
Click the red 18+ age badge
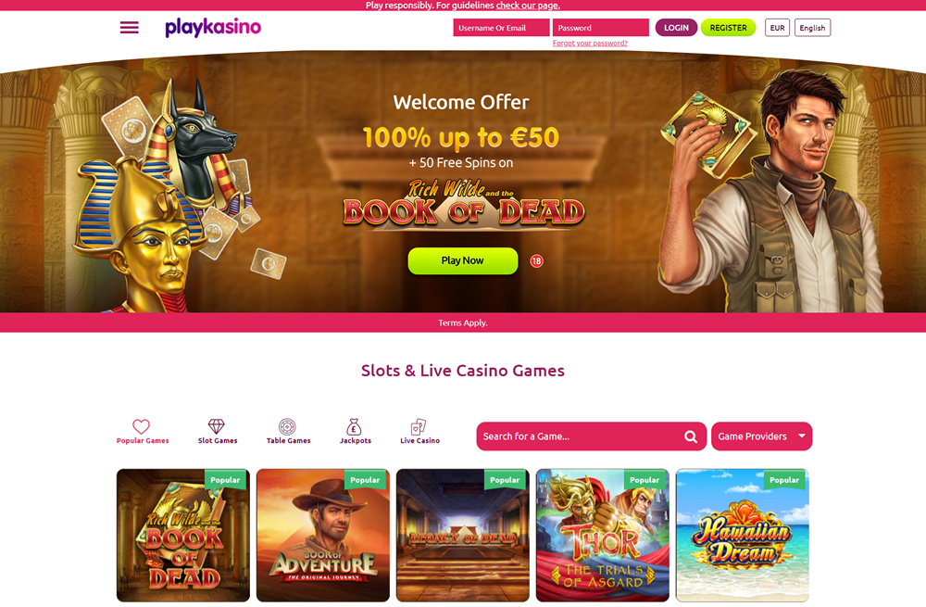coord(536,260)
